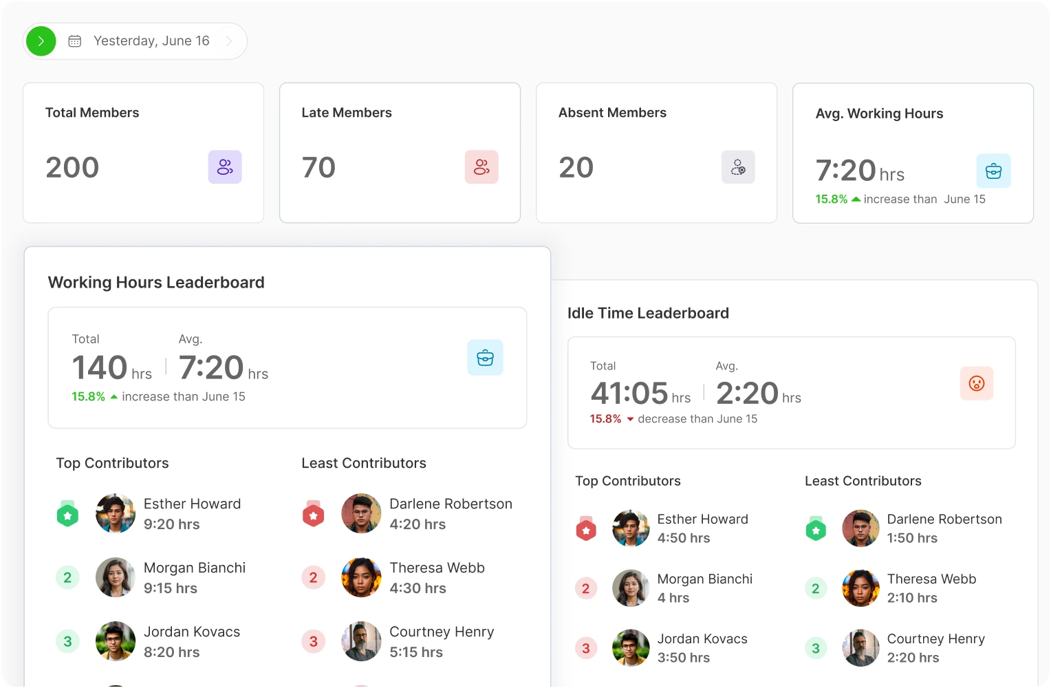Go to previous day with green arrow button
This screenshot has height=688, width=1051.
tap(41, 41)
